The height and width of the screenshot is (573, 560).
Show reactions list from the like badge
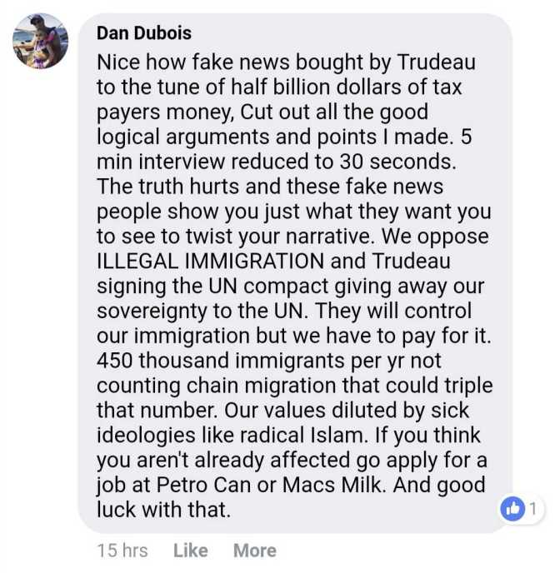(522, 508)
